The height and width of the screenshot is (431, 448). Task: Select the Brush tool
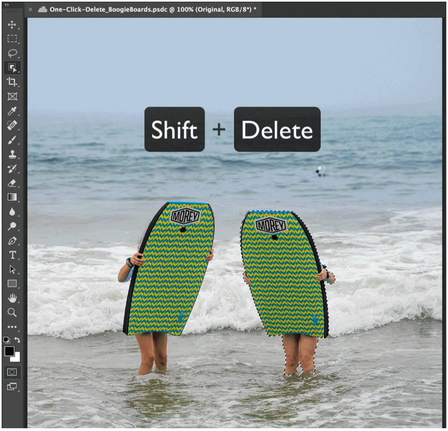coord(12,140)
